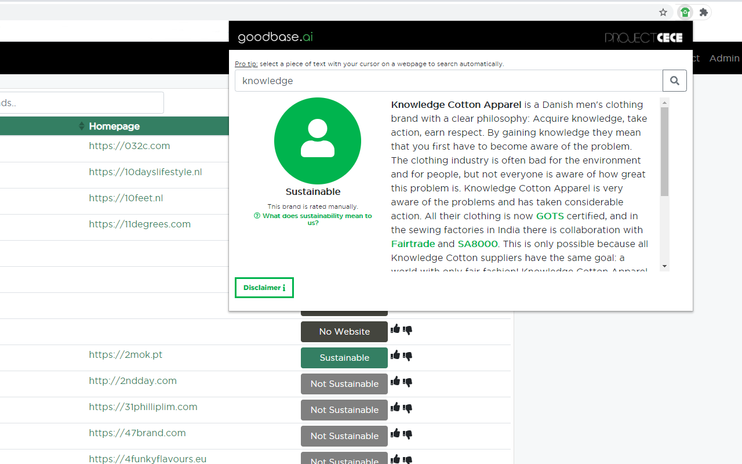Click Sustainable button for 2mok.pt
742x464 pixels.
344,358
